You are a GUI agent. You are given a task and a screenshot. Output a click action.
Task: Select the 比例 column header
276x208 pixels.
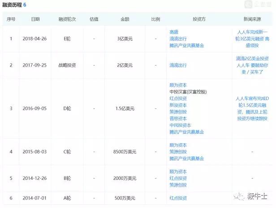tap(155, 19)
